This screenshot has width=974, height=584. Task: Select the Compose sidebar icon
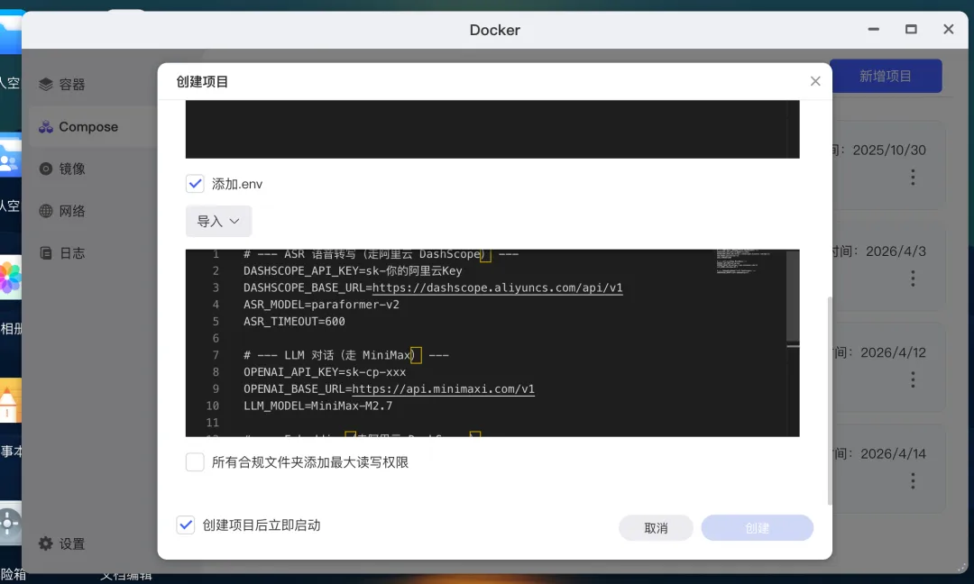(45, 126)
